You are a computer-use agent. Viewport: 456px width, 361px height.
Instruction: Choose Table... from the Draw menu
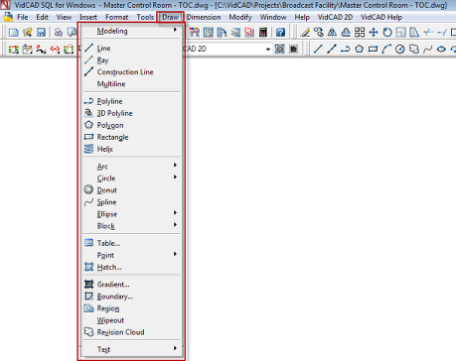tap(132, 243)
